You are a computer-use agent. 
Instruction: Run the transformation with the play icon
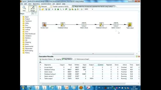pyautogui.click(x=53, y=9)
